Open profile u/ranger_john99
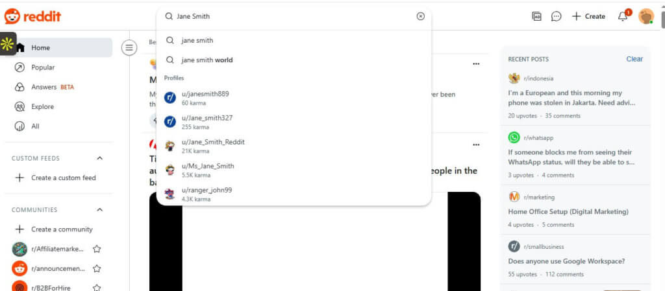 click(x=294, y=194)
